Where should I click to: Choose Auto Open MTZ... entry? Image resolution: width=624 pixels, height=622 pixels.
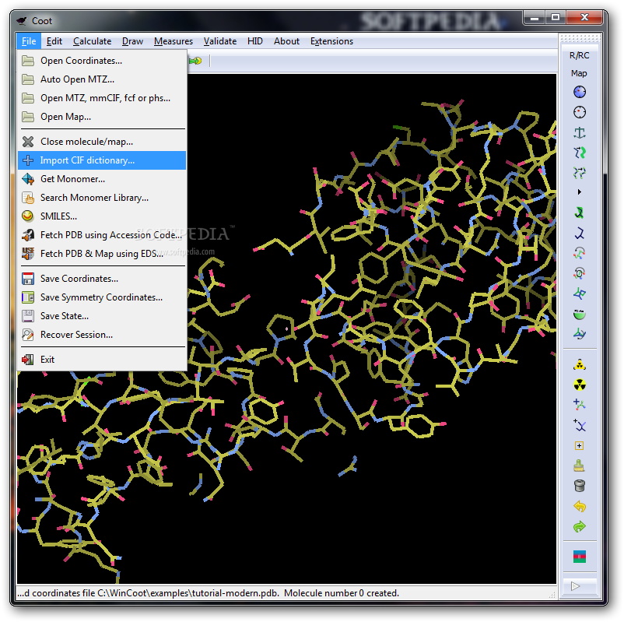(102, 79)
